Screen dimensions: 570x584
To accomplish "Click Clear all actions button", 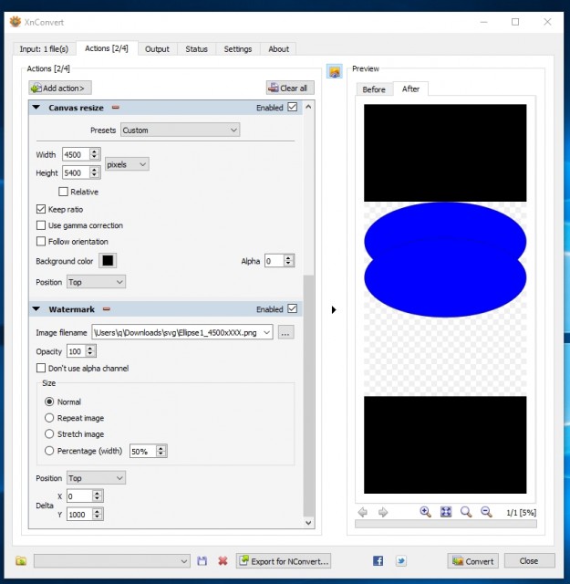I will pyautogui.click(x=290, y=88).
